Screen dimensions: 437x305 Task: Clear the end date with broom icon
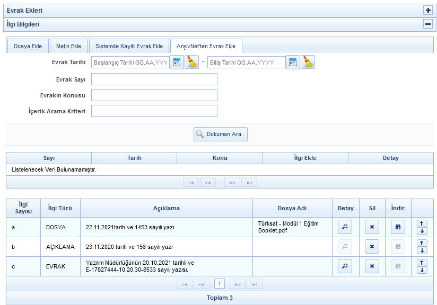[308, 62]
